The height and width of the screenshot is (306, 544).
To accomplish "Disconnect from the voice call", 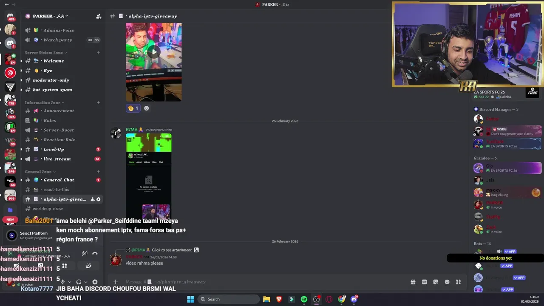I will click(95, 254).
